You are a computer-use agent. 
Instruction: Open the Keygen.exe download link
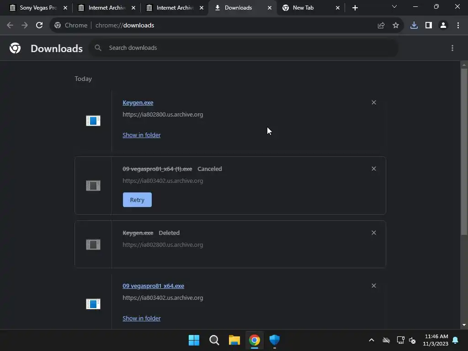[138, 103]
